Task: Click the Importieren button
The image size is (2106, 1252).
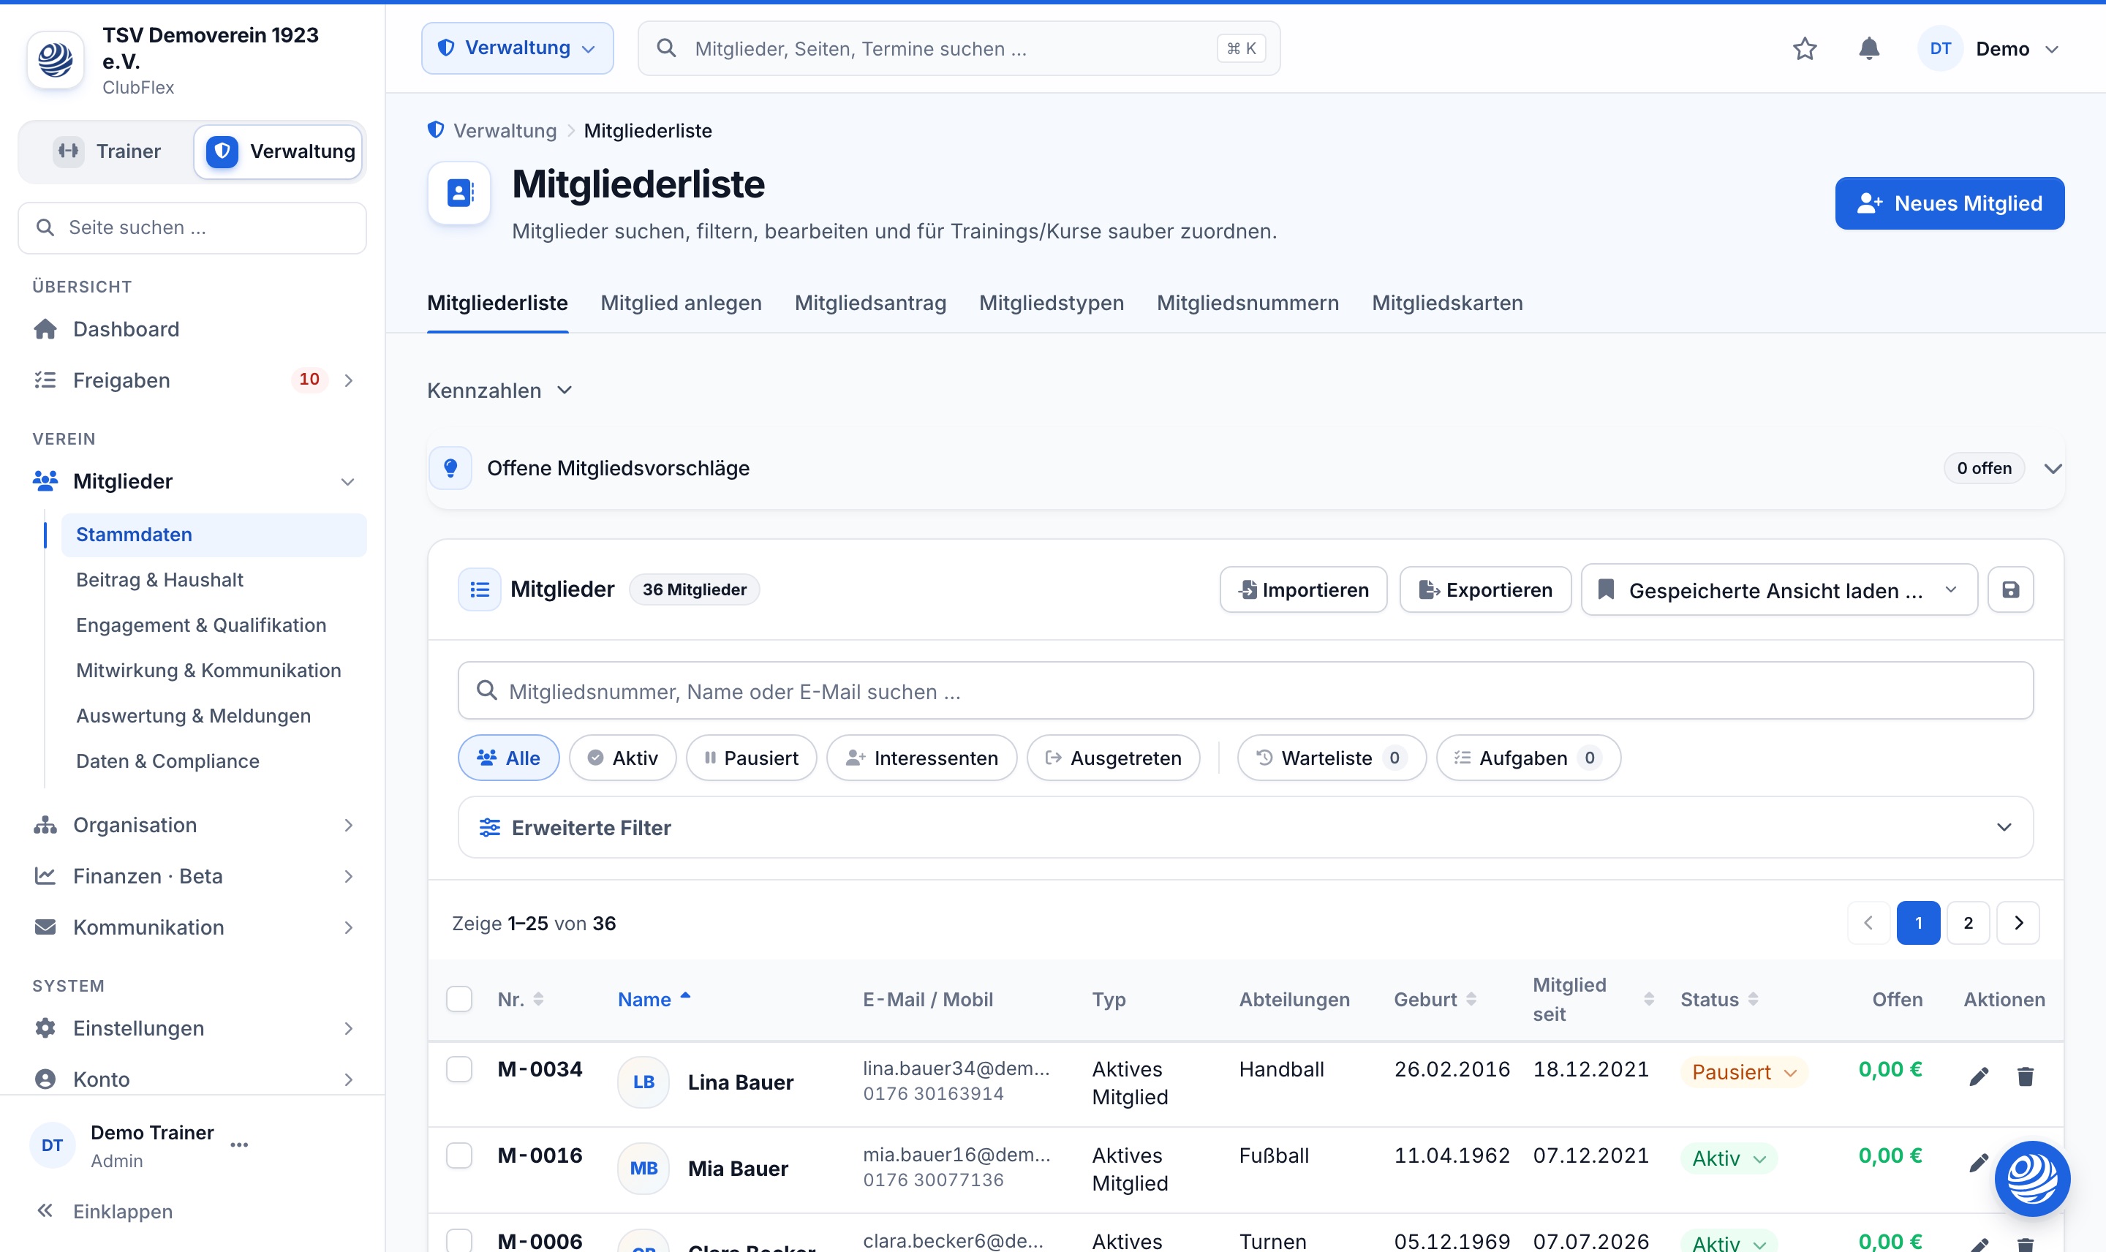Action: click(1303, 589)
